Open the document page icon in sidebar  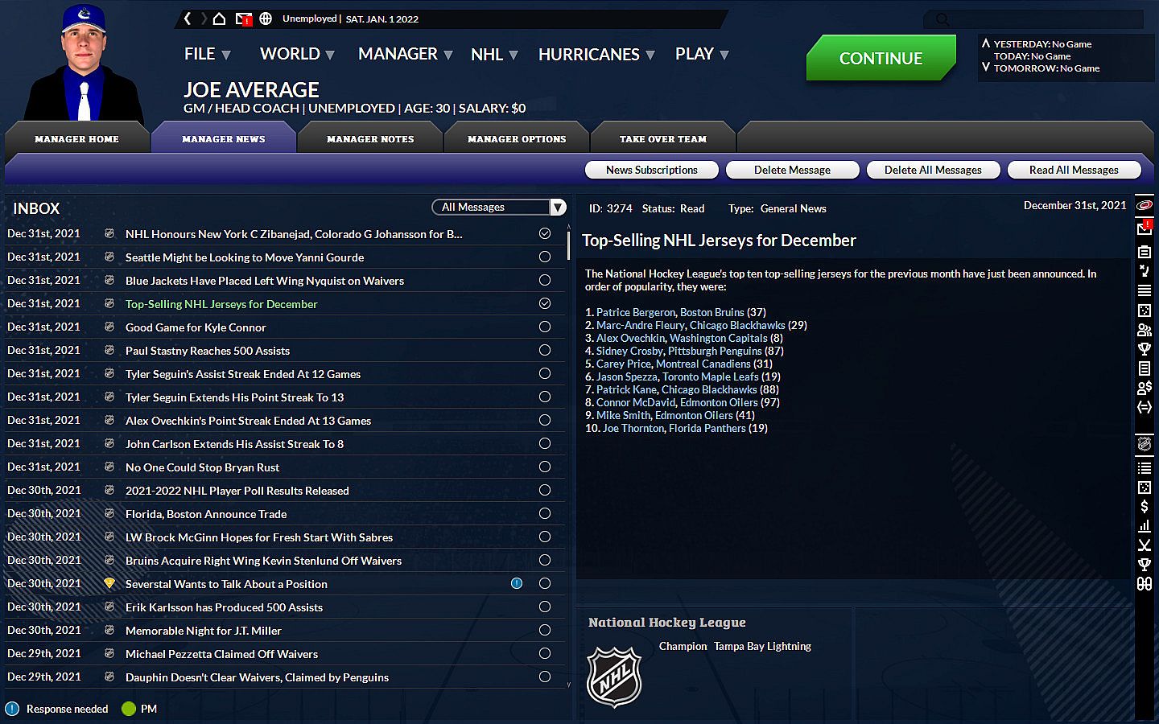point(1144,368)
